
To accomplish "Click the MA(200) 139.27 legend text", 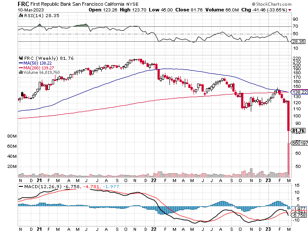I will pyautogui.click(x=39, y=68).
